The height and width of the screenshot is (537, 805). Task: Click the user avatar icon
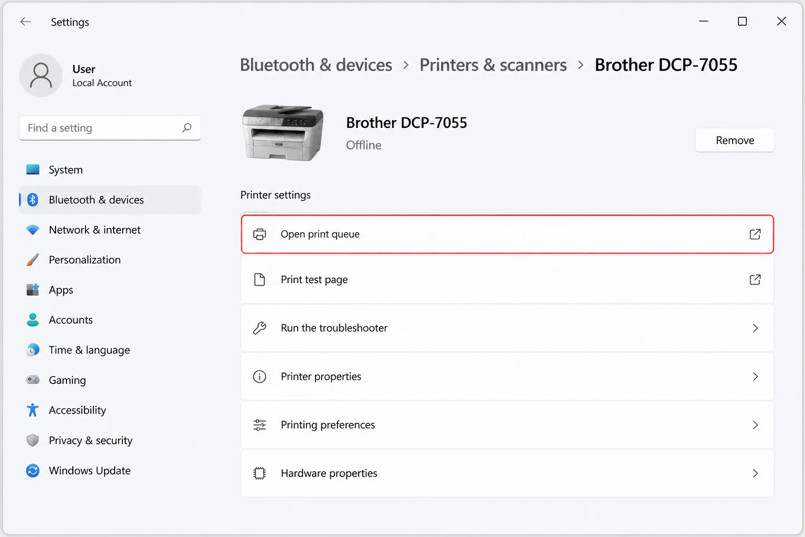[41, 75]
